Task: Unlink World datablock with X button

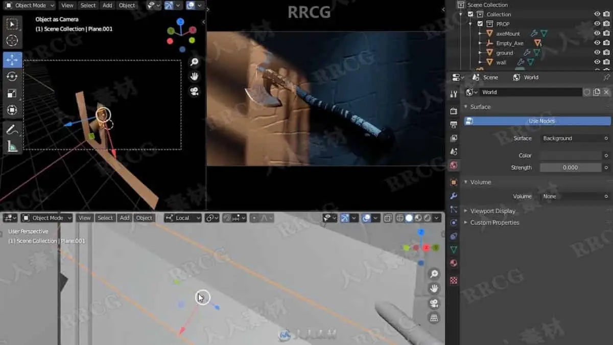Action: [606, 92]
